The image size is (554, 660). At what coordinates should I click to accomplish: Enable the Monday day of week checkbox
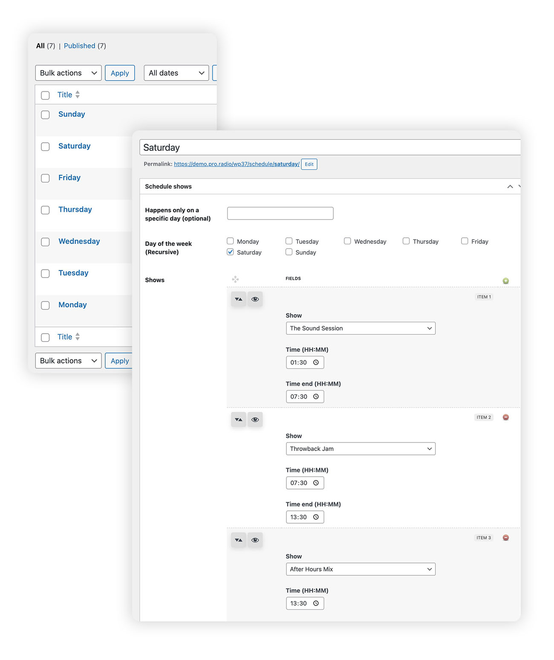point(231,241)
